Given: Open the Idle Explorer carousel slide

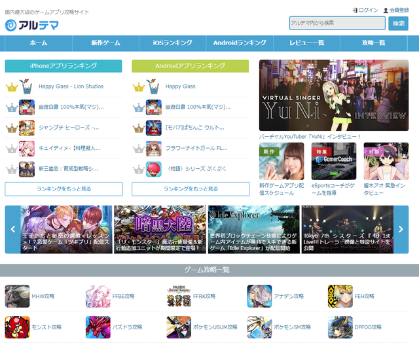Looking at the screenshot, I should click(x=254, y=229).
